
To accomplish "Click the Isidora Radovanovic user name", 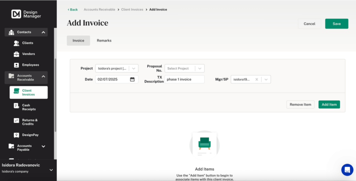I will 21,165.
